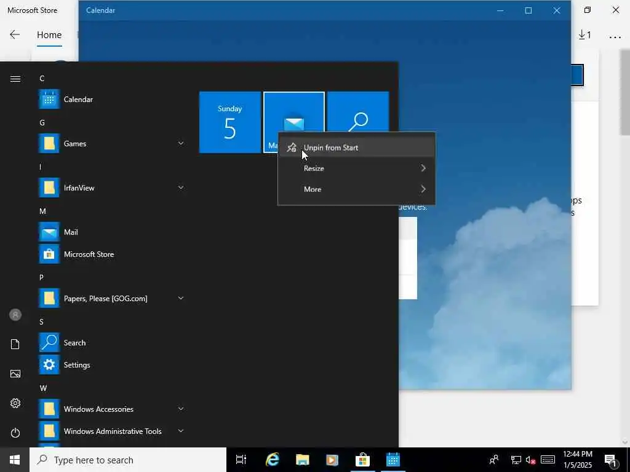Click the letter S group header
This screenshot has height=472, width=630.
tap(41, 321)
